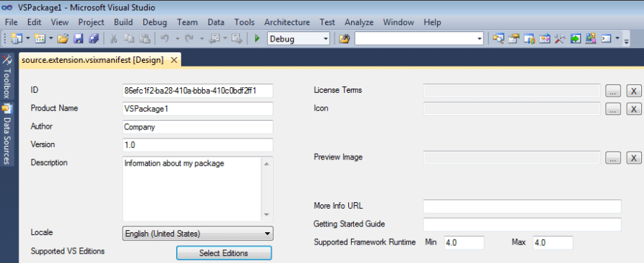The height and width of the screenshot is (263, 644).
Task: Click the Save All stacked disks icon
Action: pos(94,39)
